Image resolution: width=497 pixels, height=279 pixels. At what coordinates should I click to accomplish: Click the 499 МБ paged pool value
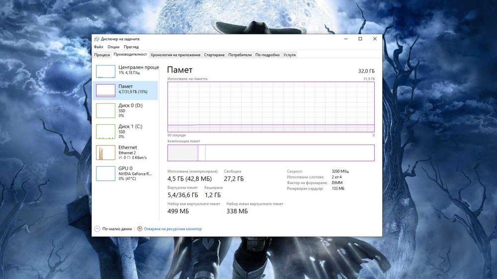click(178, 211)
